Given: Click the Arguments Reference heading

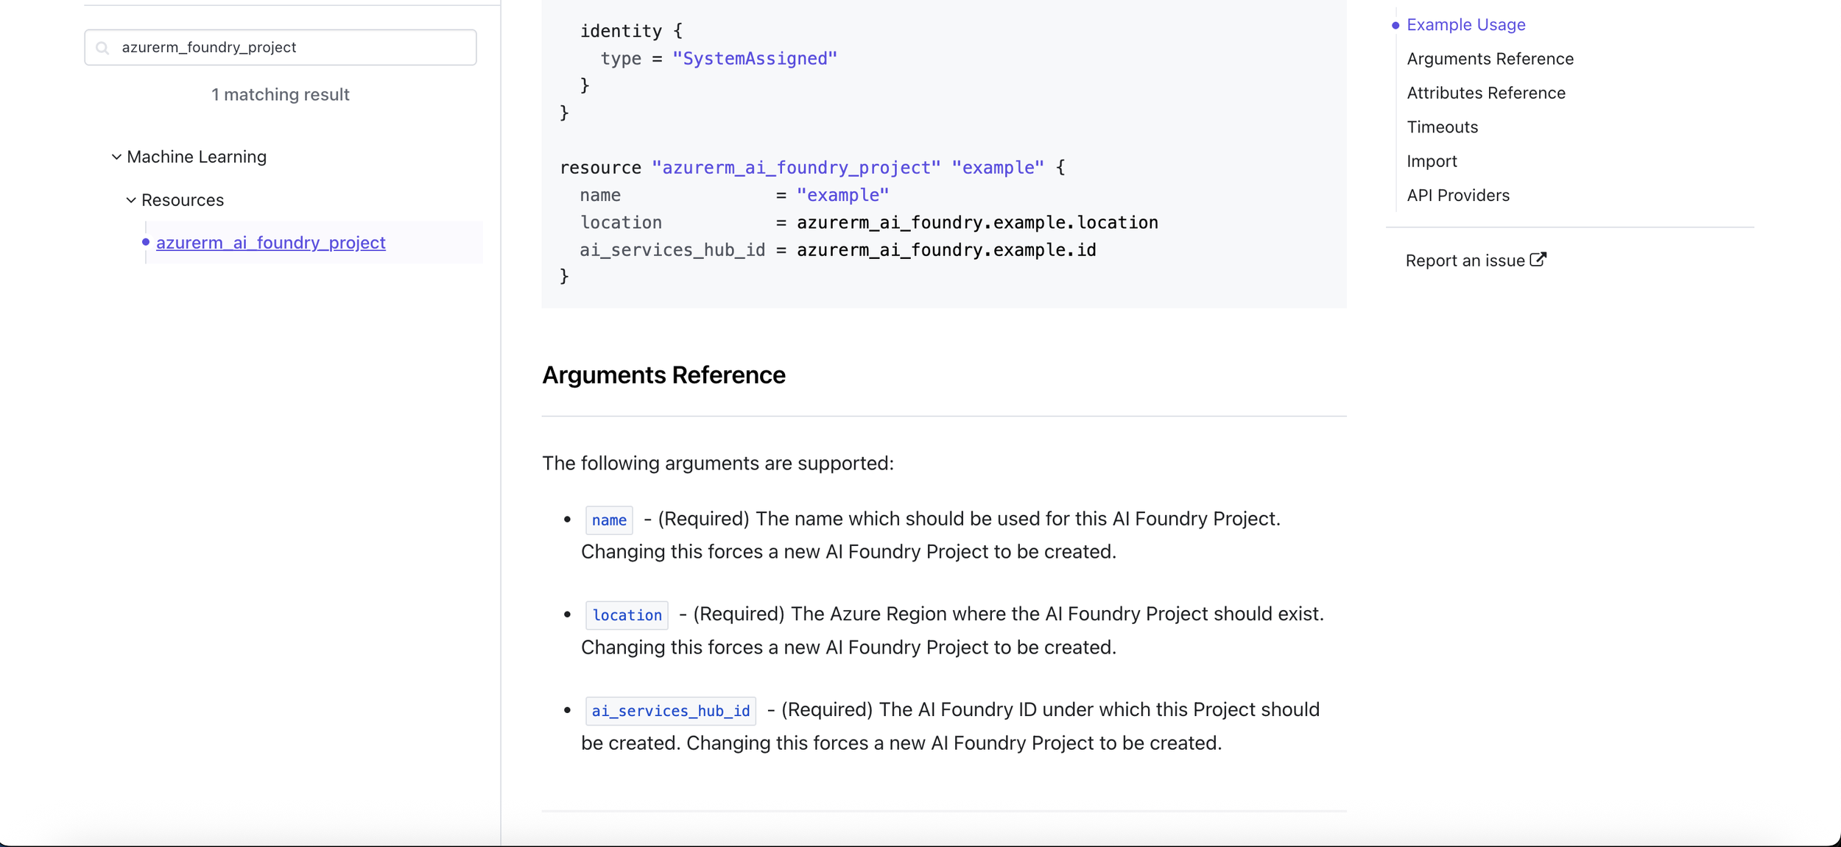Looking at the screenshot, I should click(x=663, y=375).
